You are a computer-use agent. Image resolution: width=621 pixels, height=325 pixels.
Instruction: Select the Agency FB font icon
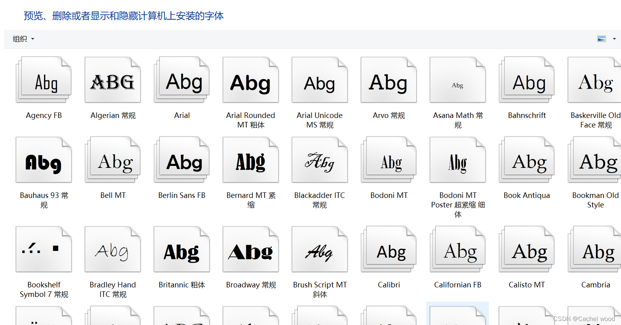pos(44,80)
